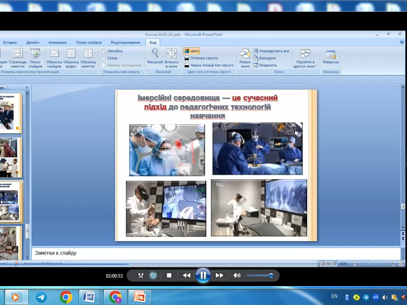Select the dental chair with wall screen picture
The width and height of the screenshot is (407, 305).
tap(259, 208)
